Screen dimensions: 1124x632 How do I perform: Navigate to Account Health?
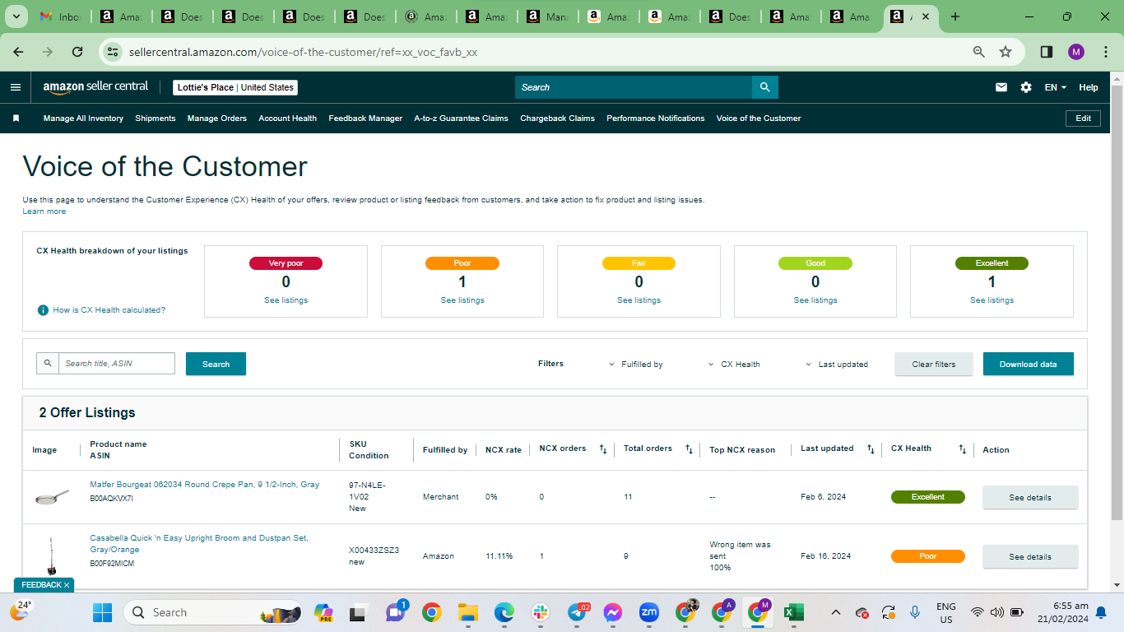[288, 118]
